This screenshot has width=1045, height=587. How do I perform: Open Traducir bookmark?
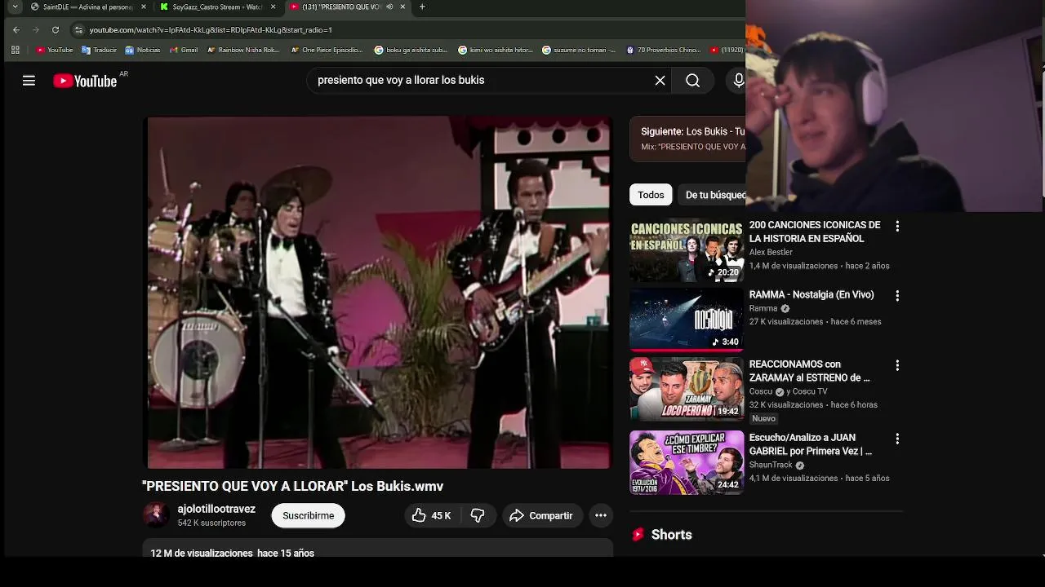click(99, 50)
